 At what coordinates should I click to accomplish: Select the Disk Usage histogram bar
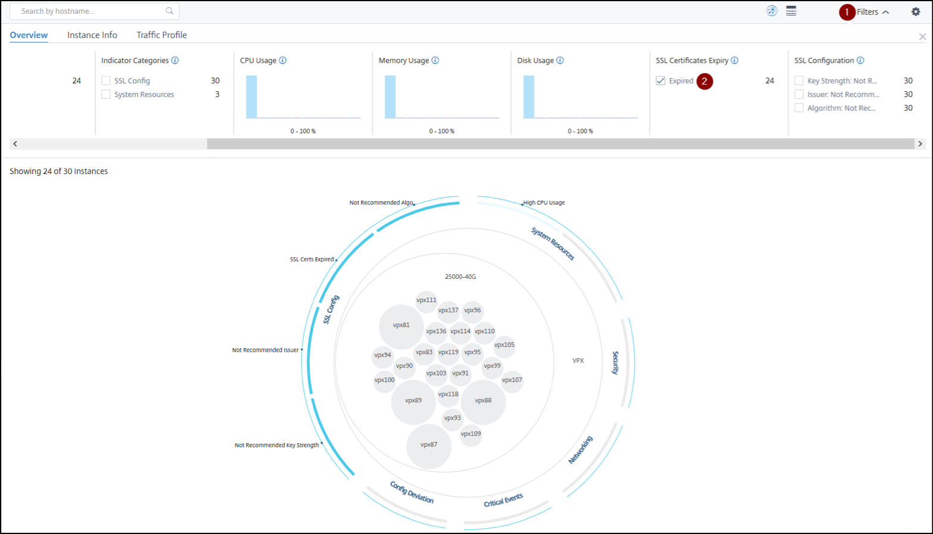coord(529,97)
